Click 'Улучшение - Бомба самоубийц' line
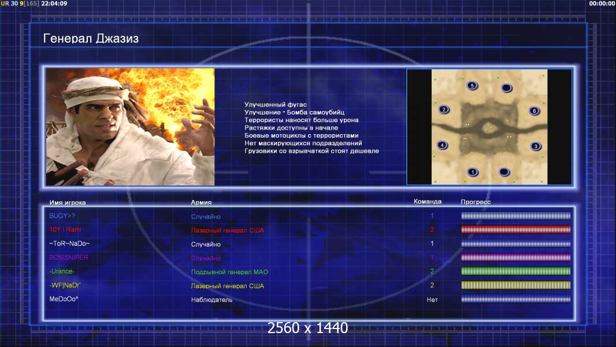Image resolution: width=616 pixels, height=347 pixels. [294, 112]
